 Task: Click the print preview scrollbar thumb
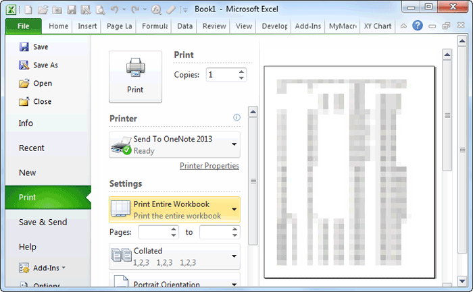click(x=447, y=115)
